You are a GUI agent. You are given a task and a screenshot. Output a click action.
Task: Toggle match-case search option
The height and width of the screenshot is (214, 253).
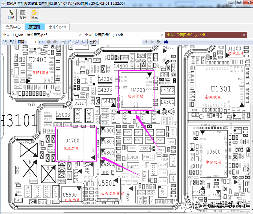click(159, 42)
